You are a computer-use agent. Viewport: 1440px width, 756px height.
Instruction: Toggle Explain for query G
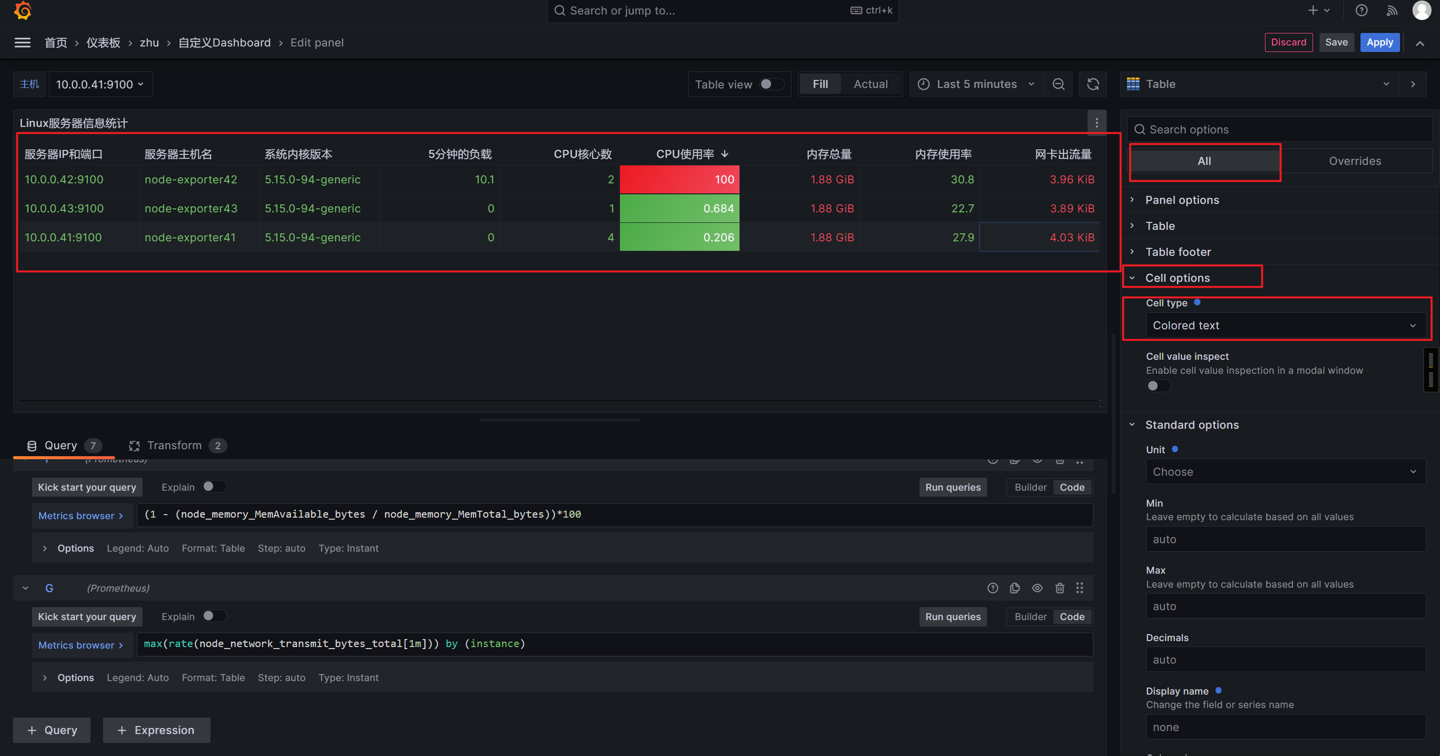click(214, 616)
